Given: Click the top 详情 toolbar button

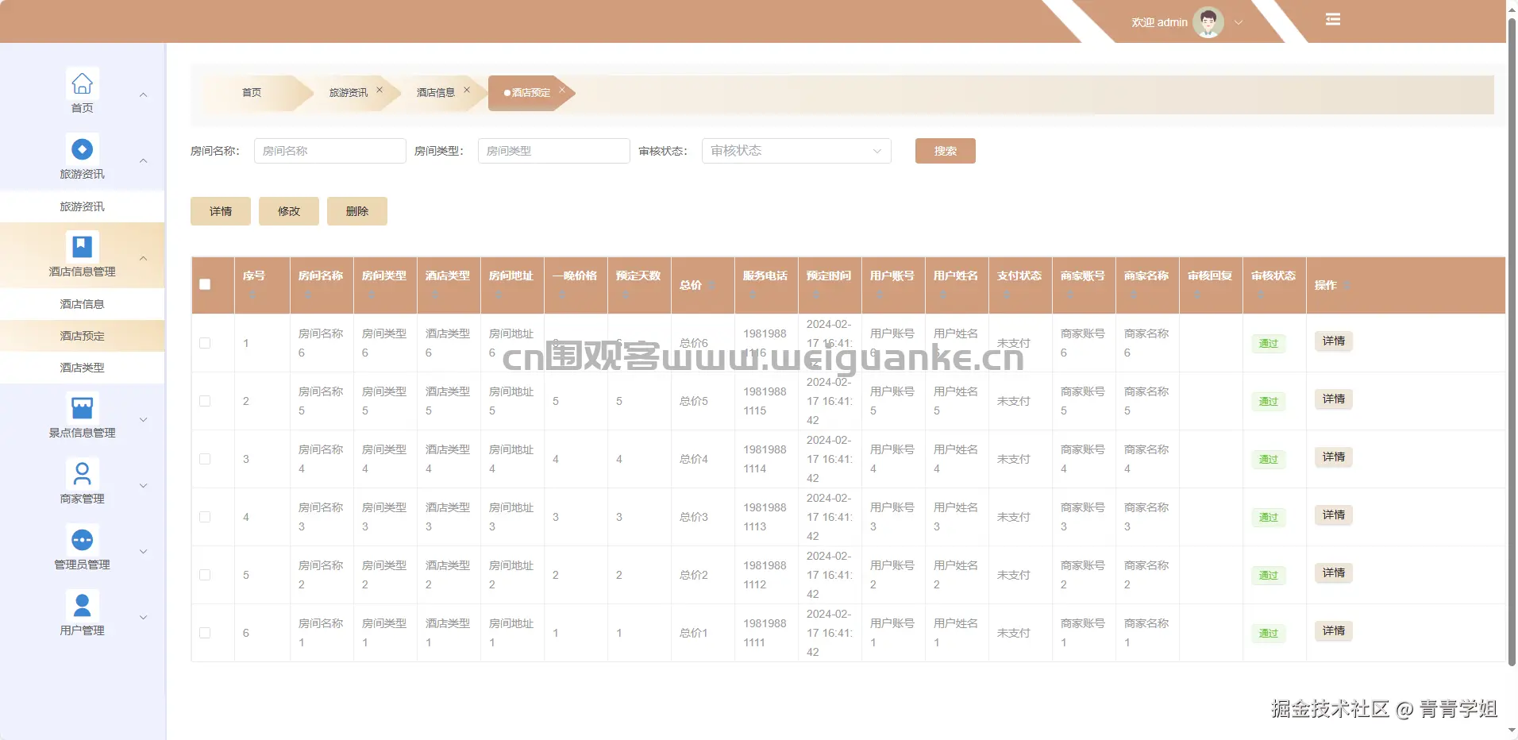Looking at the screenshot, I should coord(221,211).
